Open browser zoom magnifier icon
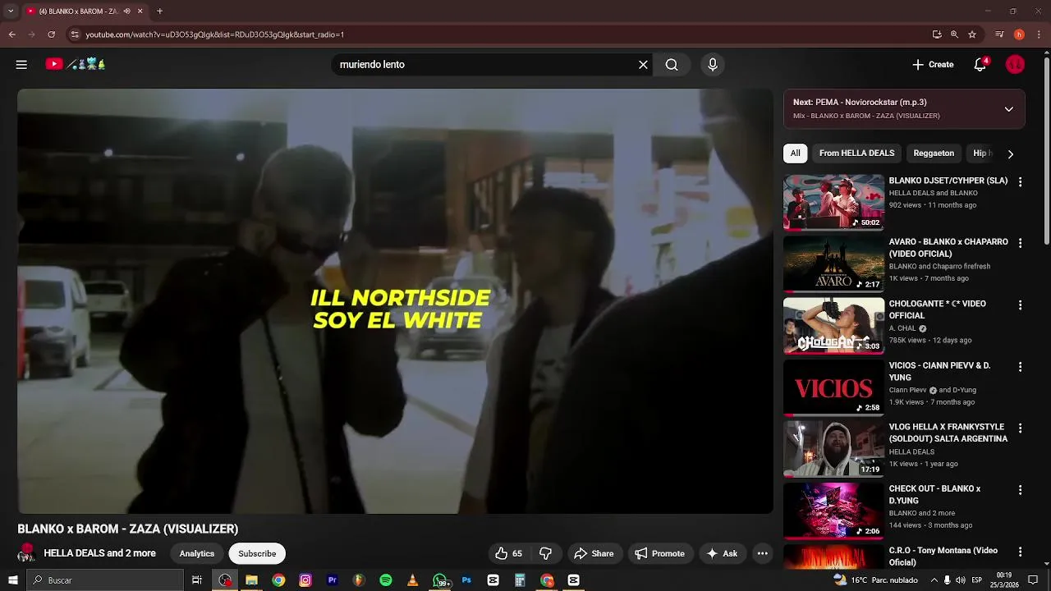Screen dimensions: 1051x591 click(x=954, y=34)
